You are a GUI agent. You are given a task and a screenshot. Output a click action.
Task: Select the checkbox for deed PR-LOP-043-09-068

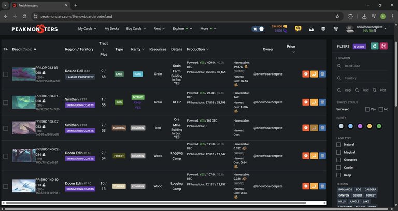pos(6,74)
